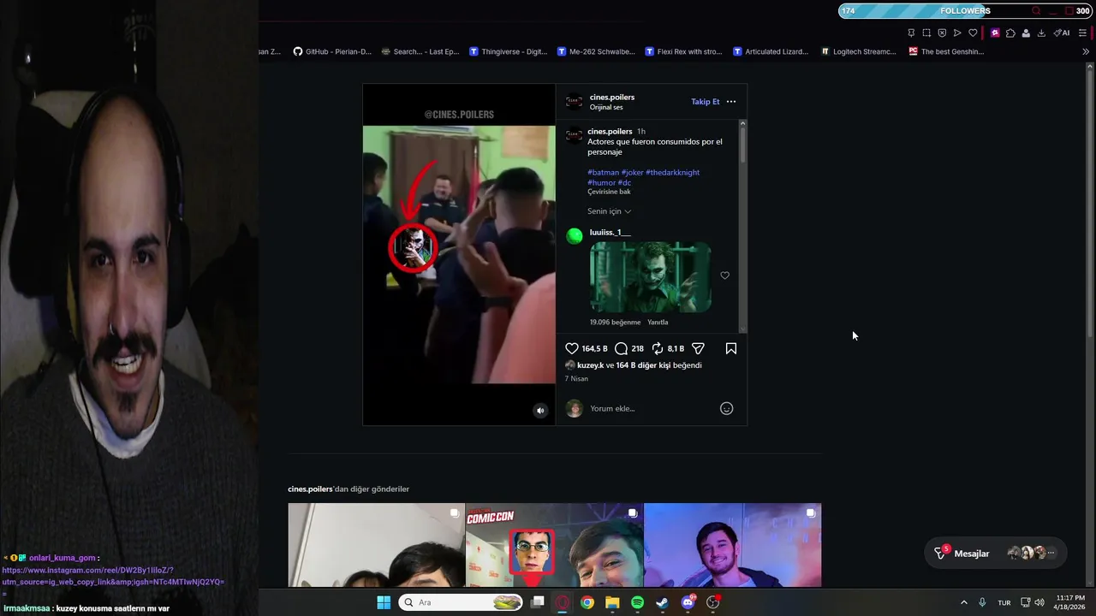Open OBS Studio from the taskbar
The width and height of the screenshot is (1096, 616).
[x=712, y=602]
